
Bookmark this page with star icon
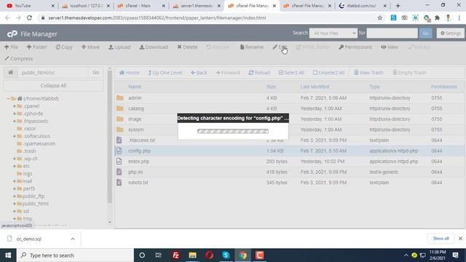[379, 17]
